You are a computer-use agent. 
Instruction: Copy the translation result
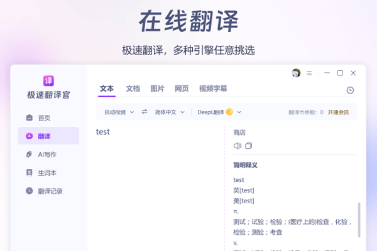point(248,146)
